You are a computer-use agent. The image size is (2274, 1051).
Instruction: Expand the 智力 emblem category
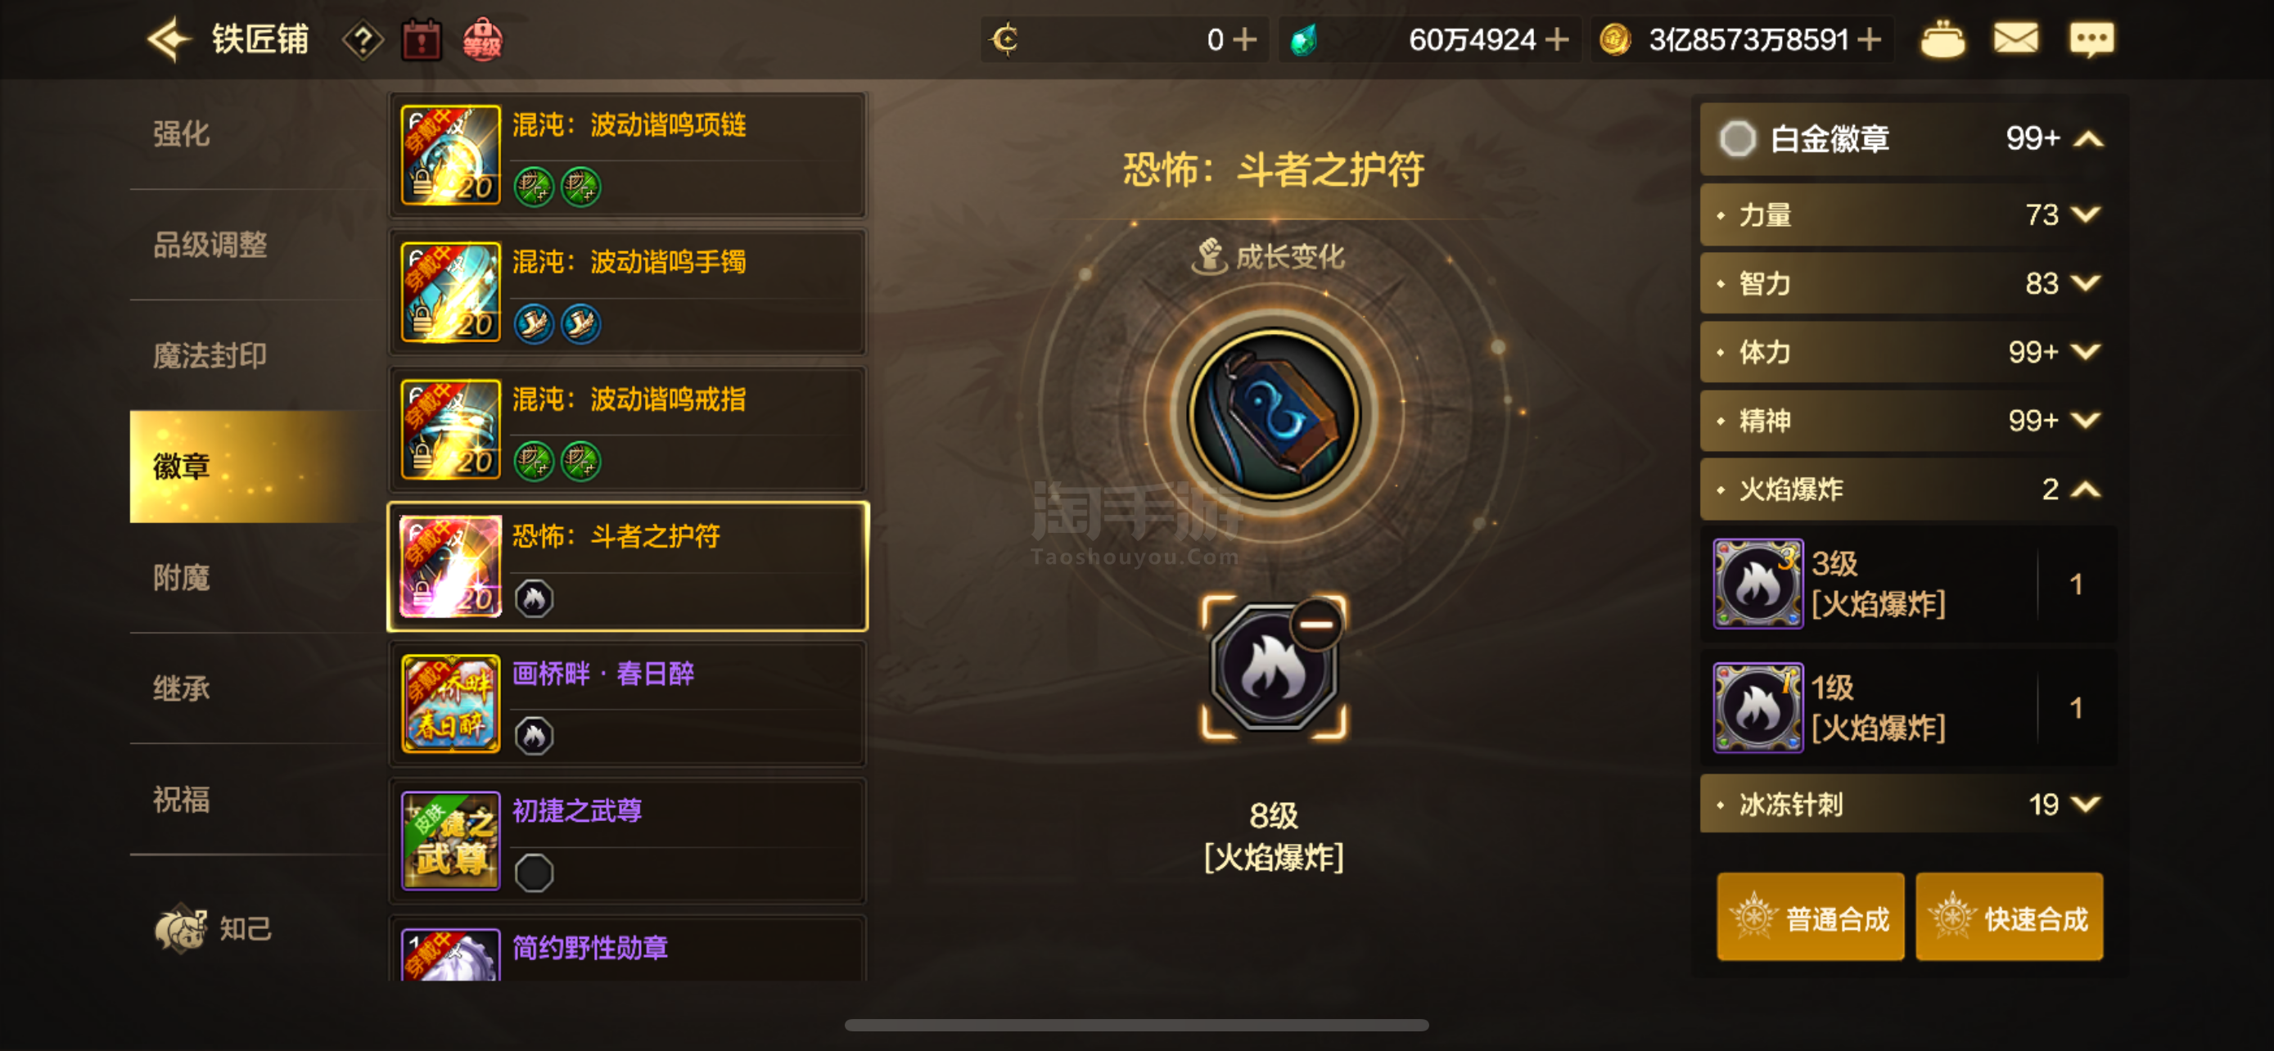tap(1906, 283)
